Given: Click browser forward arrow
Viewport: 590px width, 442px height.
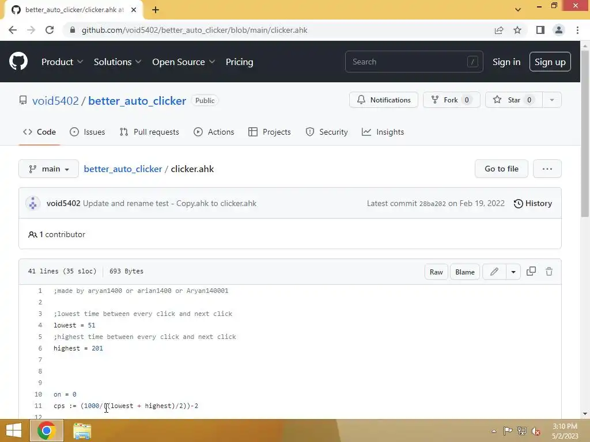Looking at the screenshot, I should 31,30.
